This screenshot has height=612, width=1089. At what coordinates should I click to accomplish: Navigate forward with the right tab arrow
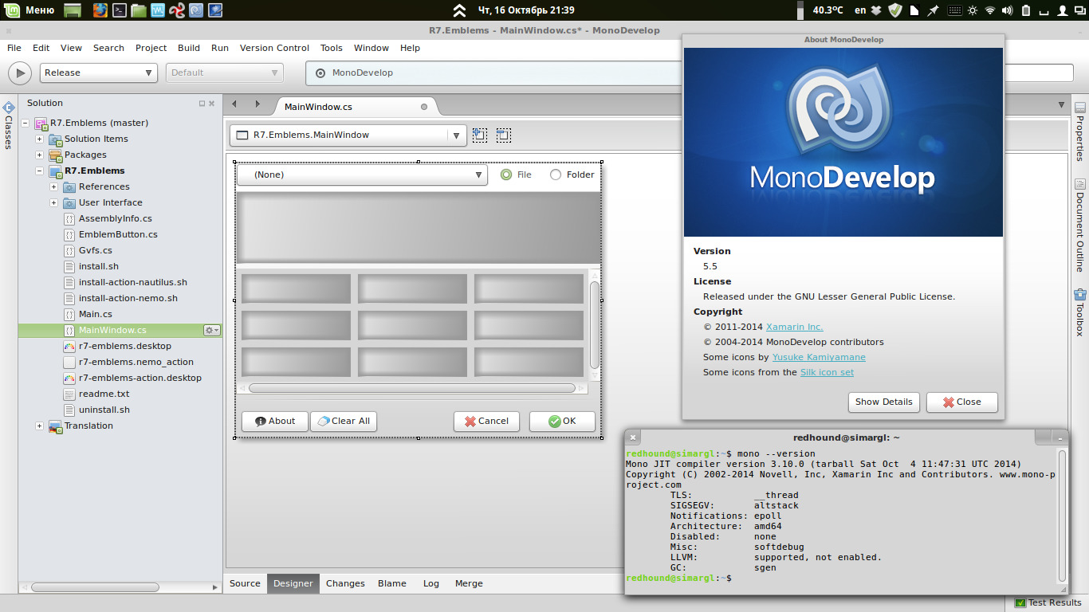pyautogui.click(x=258, y=104)
